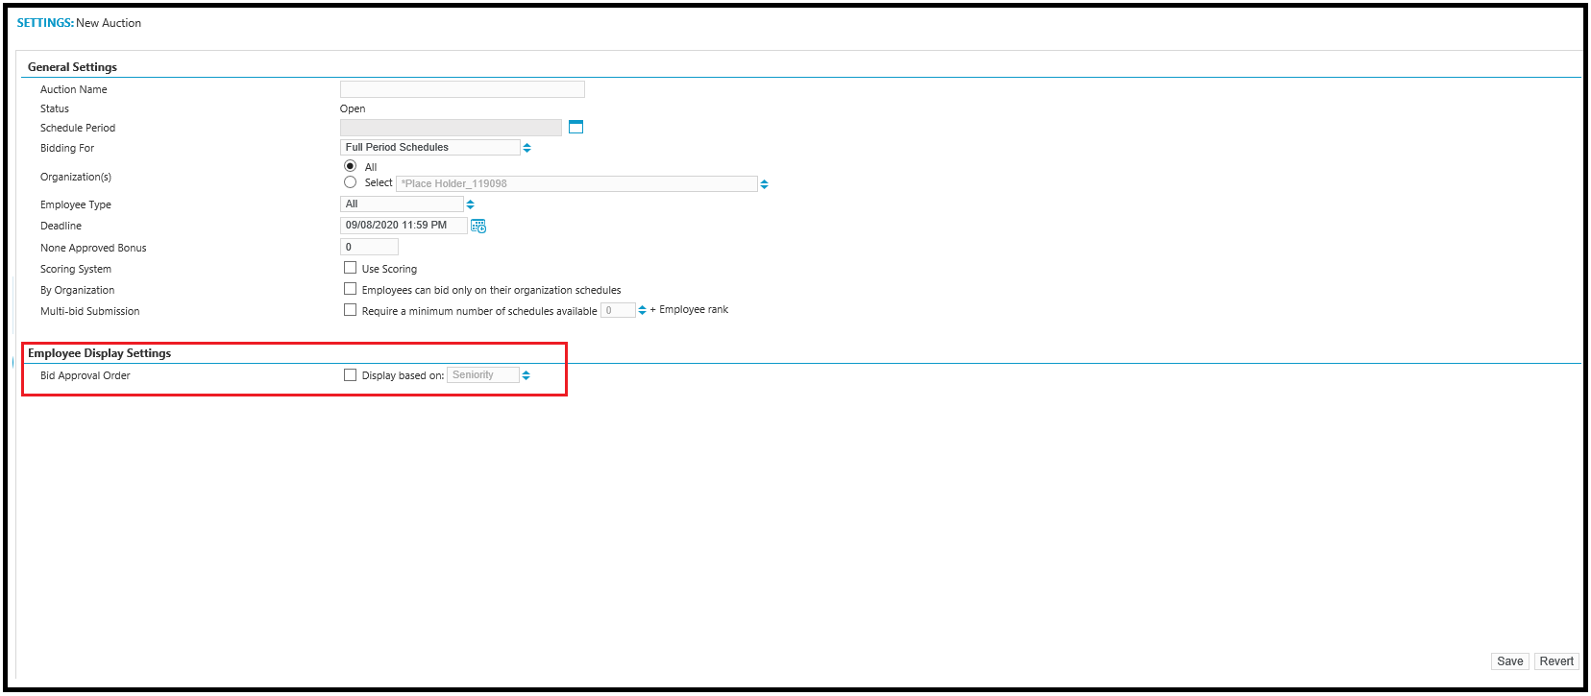Check Employees can bid only on their organization schedules
Image resolution: width=1591 pixels, height=696 pixels.
tap(350, 289)
